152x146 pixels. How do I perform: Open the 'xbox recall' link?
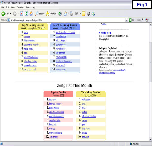[61, 66]
